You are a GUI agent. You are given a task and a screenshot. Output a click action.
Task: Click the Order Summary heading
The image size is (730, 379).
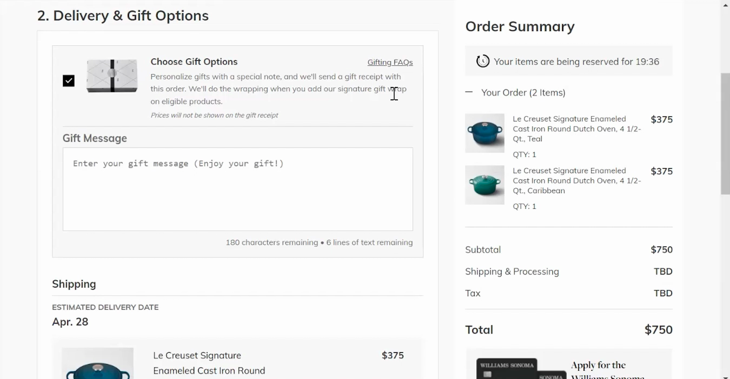click(x=520, y=27)
